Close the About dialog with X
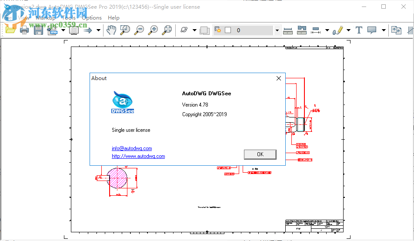The image size is (414, 241). click(x=279, y=78)
